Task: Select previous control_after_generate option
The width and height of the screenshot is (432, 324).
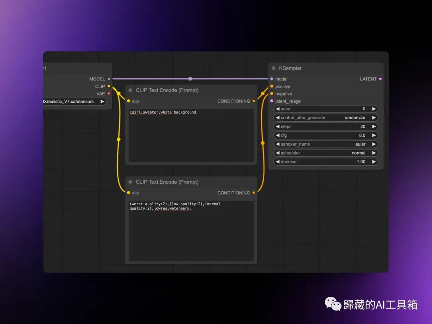Action: pyautogui.click(x=278, y=118)
